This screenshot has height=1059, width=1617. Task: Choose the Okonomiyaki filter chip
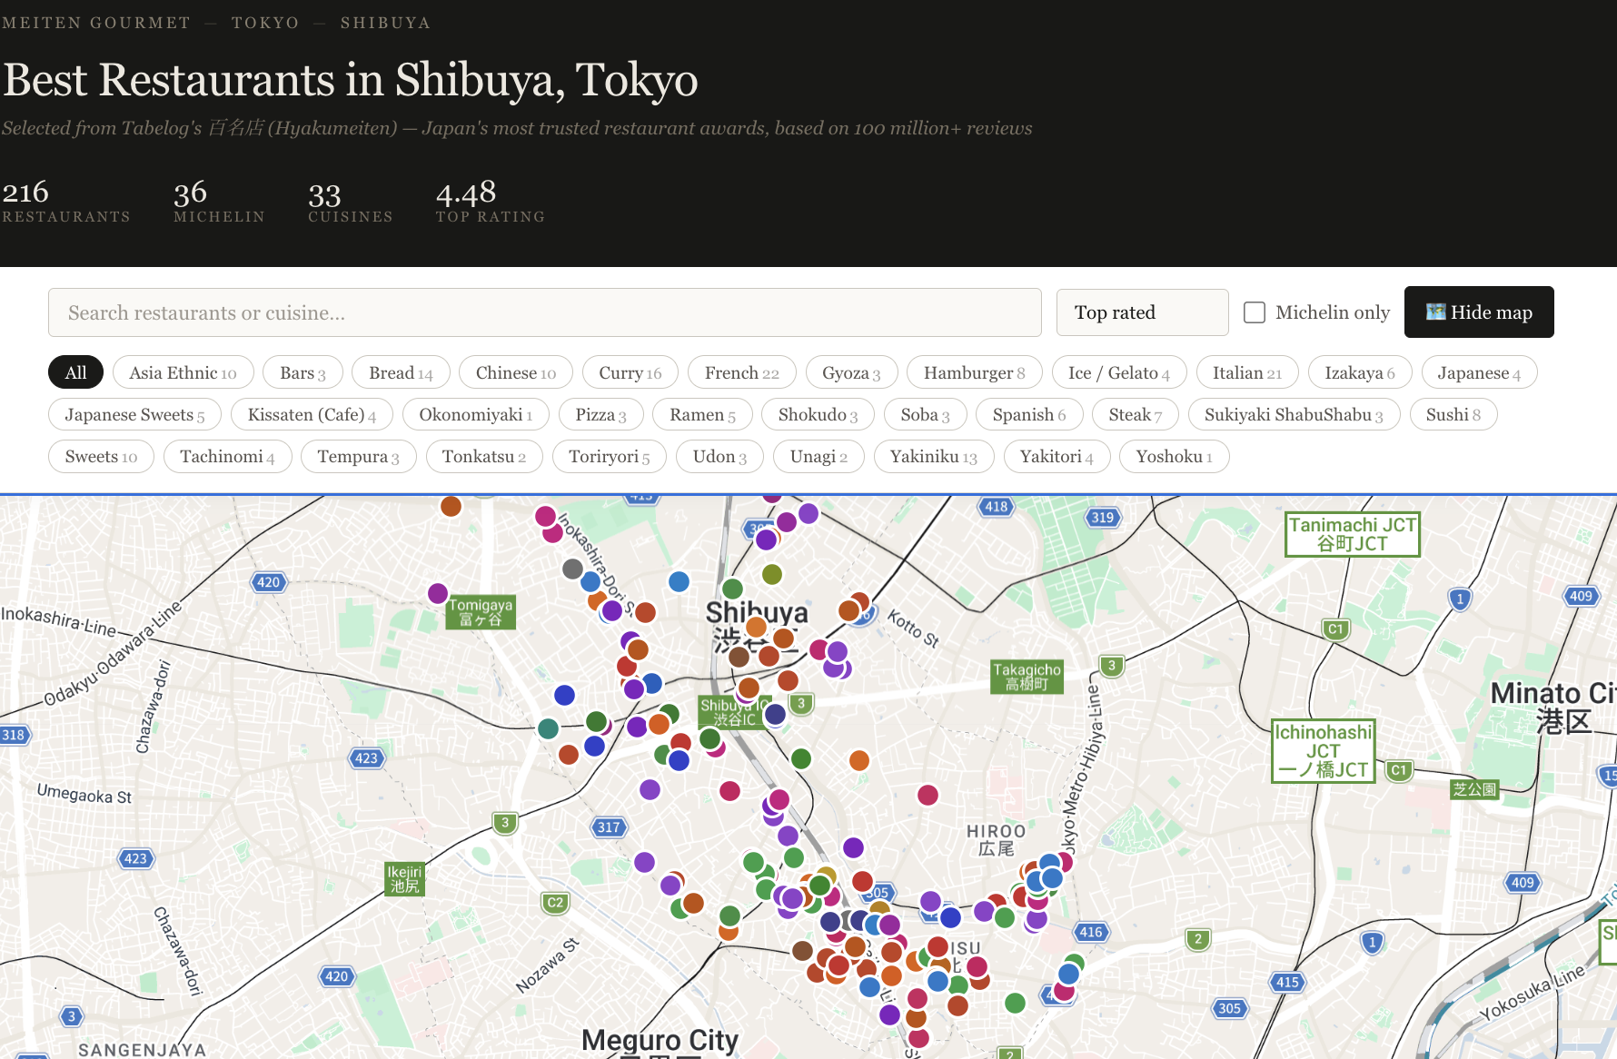475,414
